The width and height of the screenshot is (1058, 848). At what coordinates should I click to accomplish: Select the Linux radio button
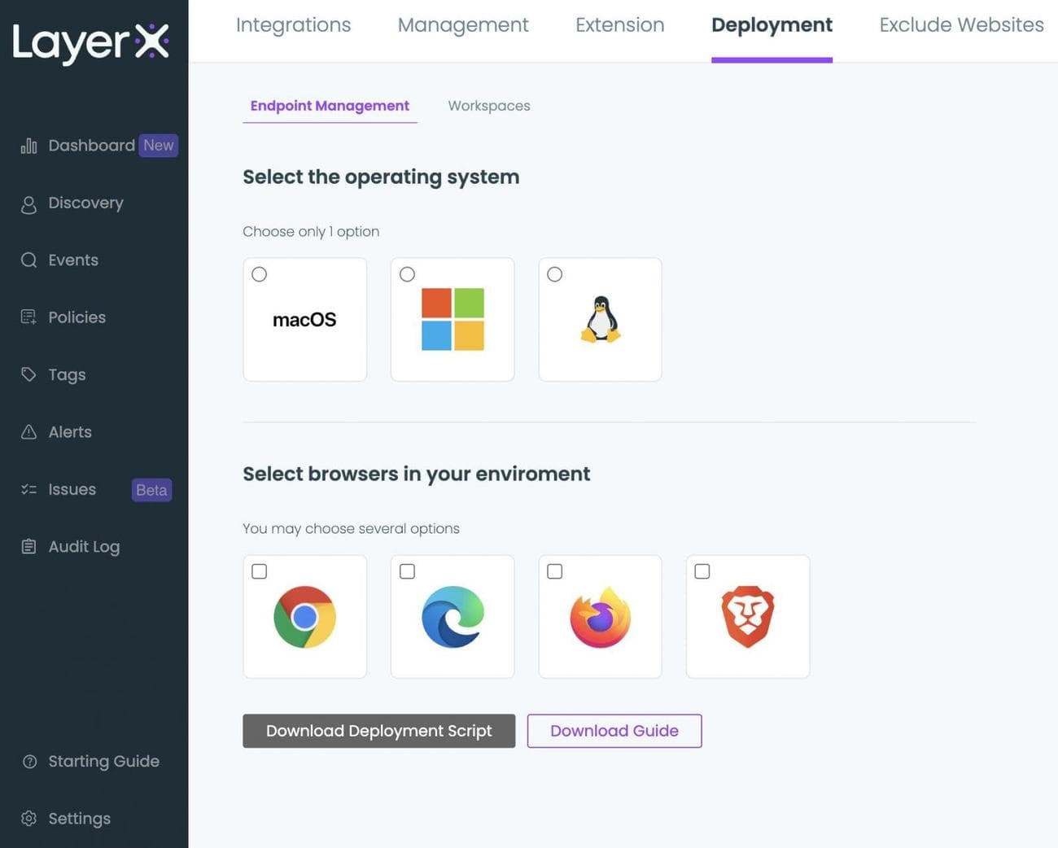[x=555, y=274]
